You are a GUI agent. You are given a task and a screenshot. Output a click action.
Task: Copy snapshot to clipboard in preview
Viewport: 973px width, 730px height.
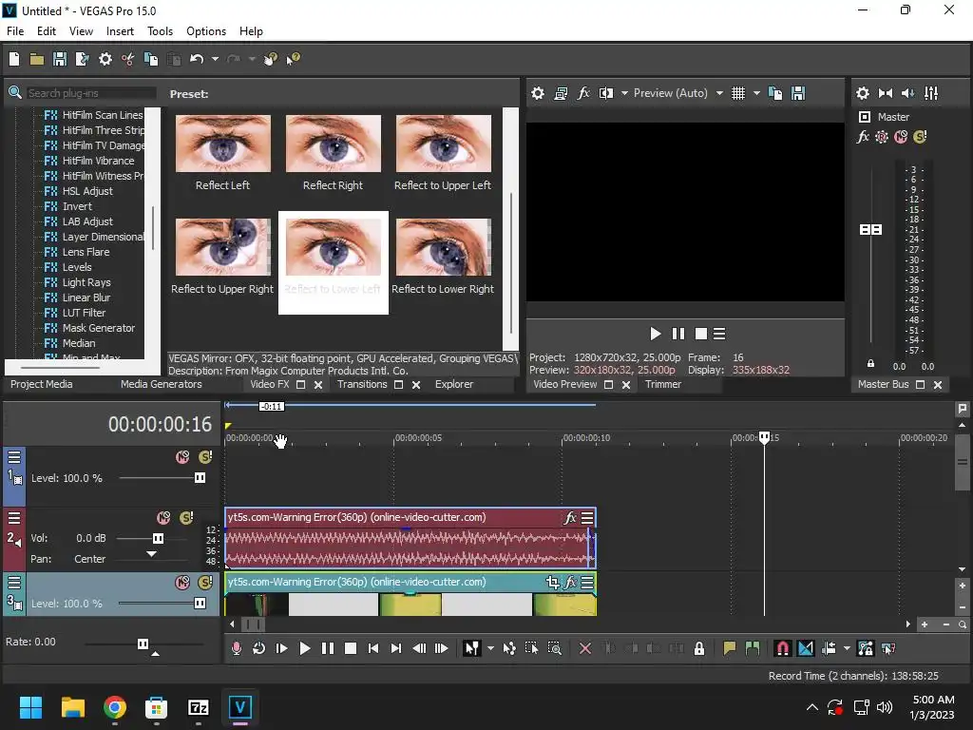775,93
